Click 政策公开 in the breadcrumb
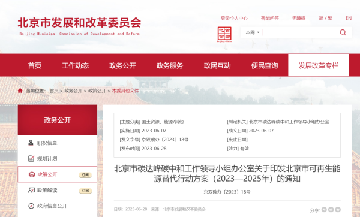The image size is (360, 217). click(97, 91)
